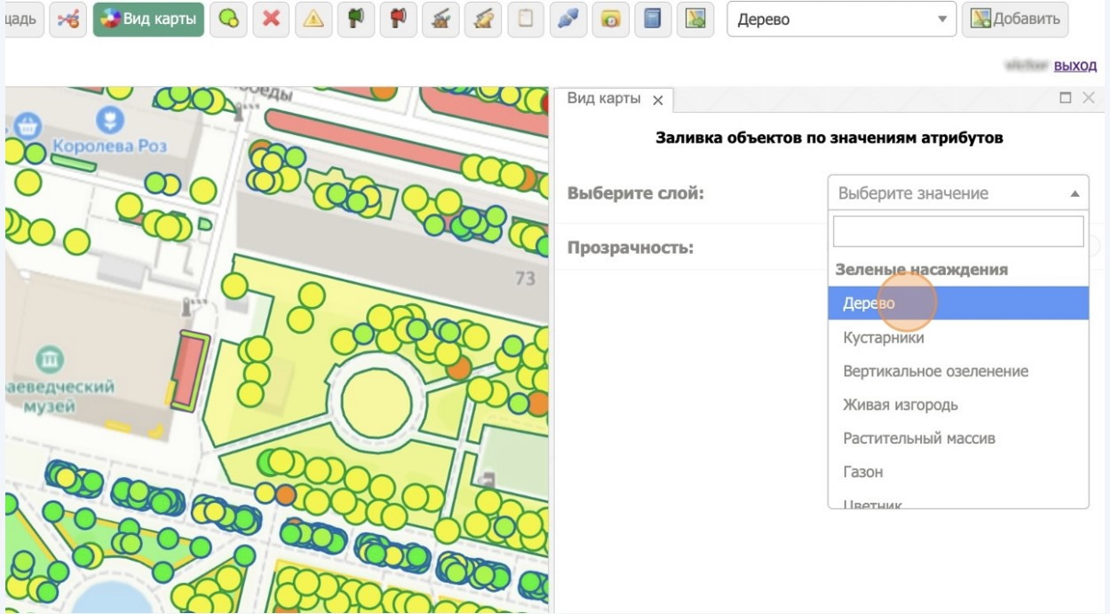The image size is (1110, 614).
Task: Click the Добавить button
Action: pyautogui.click(x=1015, y=20)
